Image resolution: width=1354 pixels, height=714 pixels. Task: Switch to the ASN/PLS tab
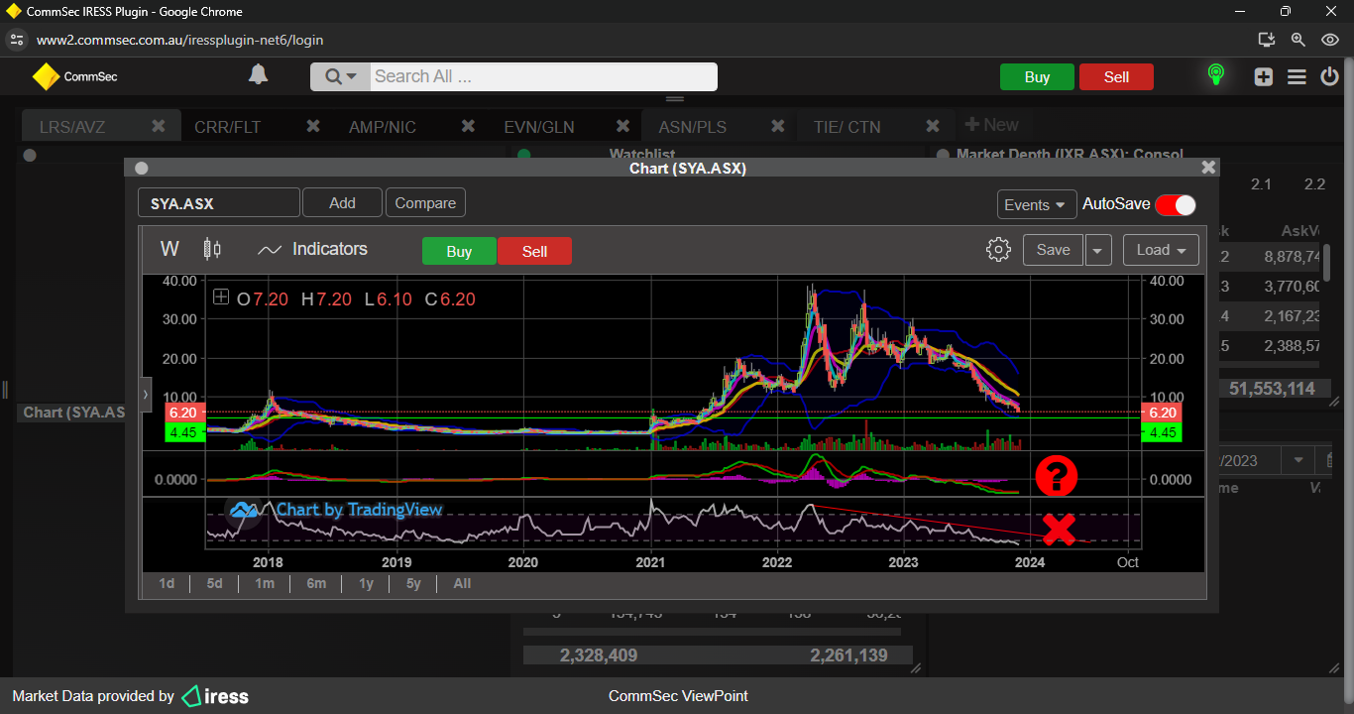click(x=693, y=127)
